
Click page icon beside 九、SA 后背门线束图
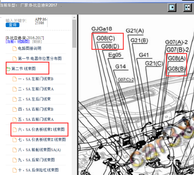click(x=15, y=160)
